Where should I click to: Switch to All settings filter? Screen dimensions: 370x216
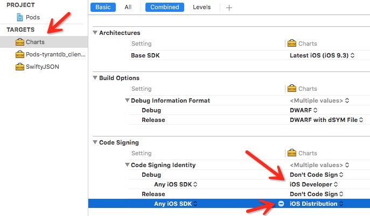128,8
